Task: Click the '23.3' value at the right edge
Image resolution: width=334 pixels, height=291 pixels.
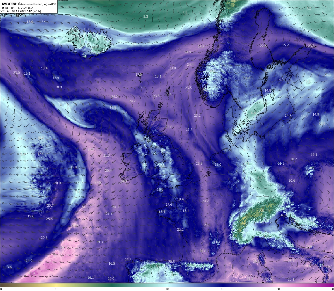Action: 312,46
